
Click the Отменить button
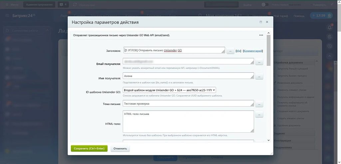120,149
